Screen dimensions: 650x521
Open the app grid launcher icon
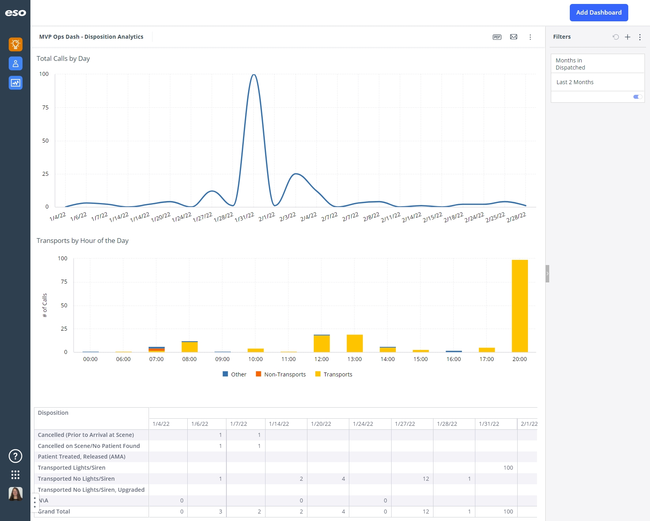click(15, 475)
